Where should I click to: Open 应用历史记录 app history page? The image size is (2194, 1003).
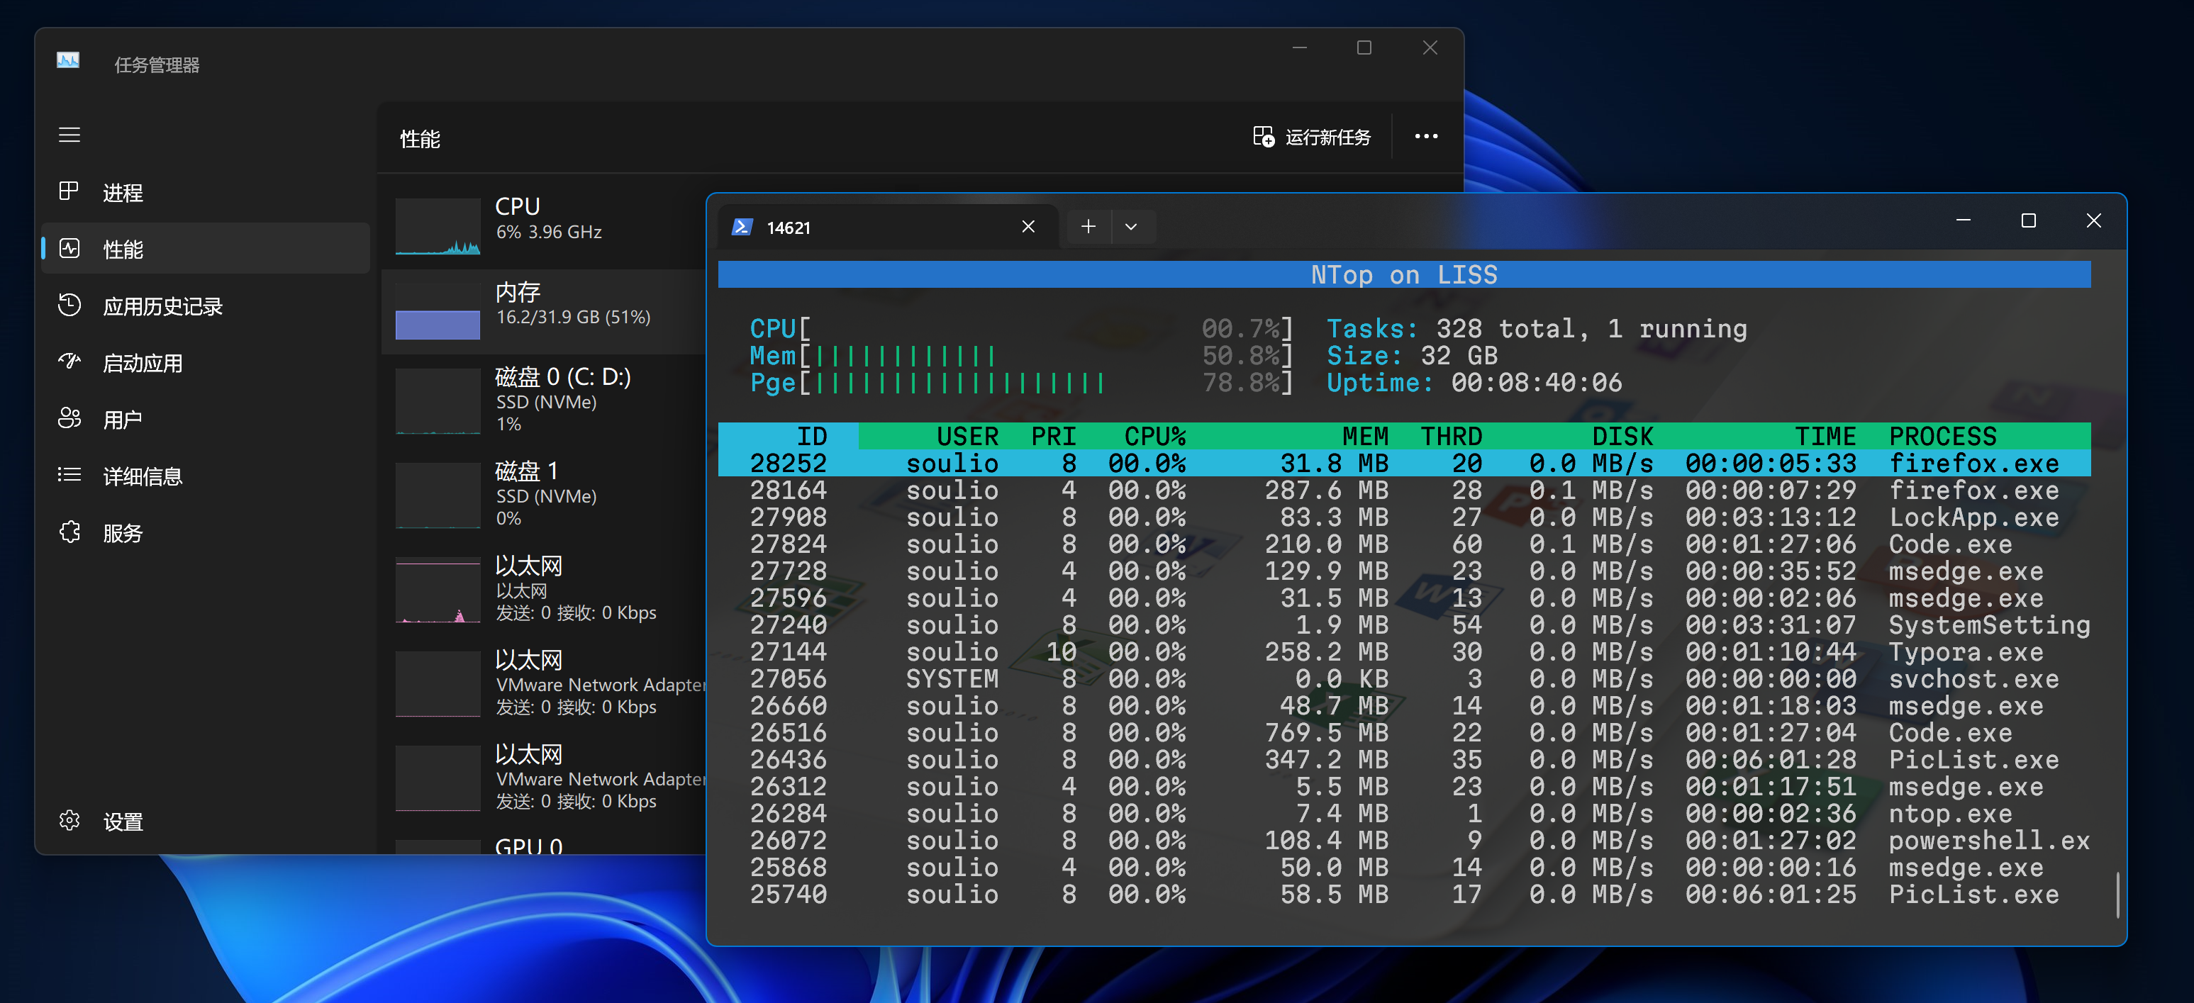pyautogui.click(x=162, y=306)
